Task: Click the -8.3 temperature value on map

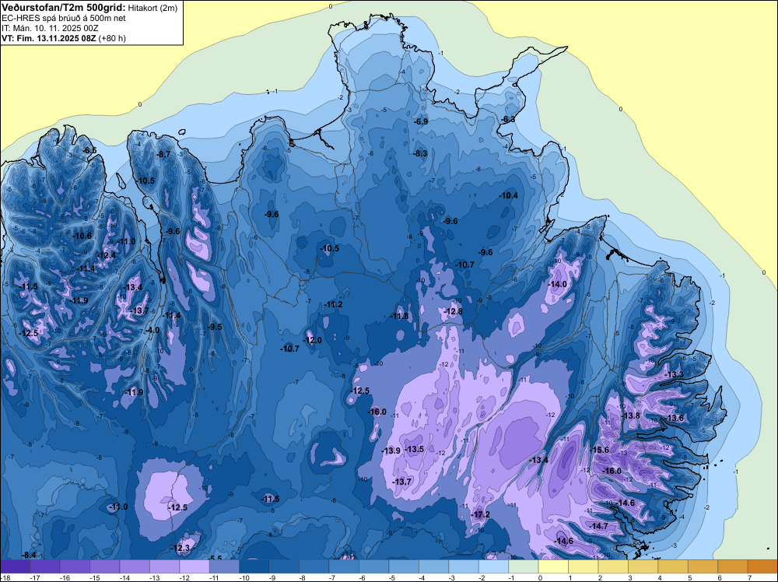Action: [x=420, y=153]
